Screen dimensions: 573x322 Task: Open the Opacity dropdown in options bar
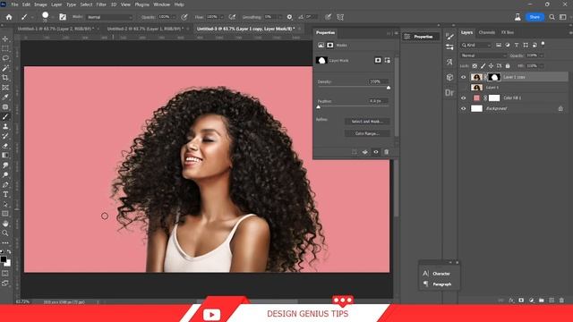tap(174, 17)
